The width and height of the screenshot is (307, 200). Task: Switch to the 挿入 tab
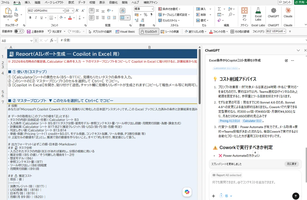coord(27,2)
